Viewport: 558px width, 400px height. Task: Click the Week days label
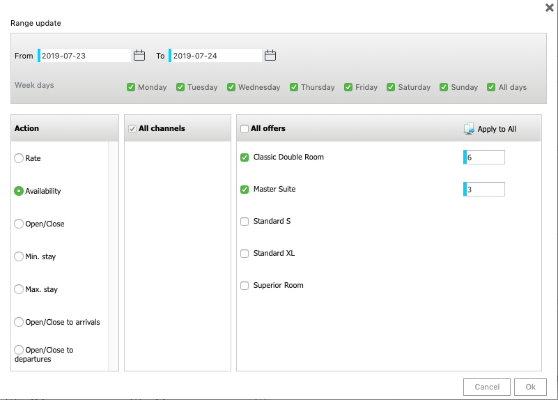coord(34,85)
